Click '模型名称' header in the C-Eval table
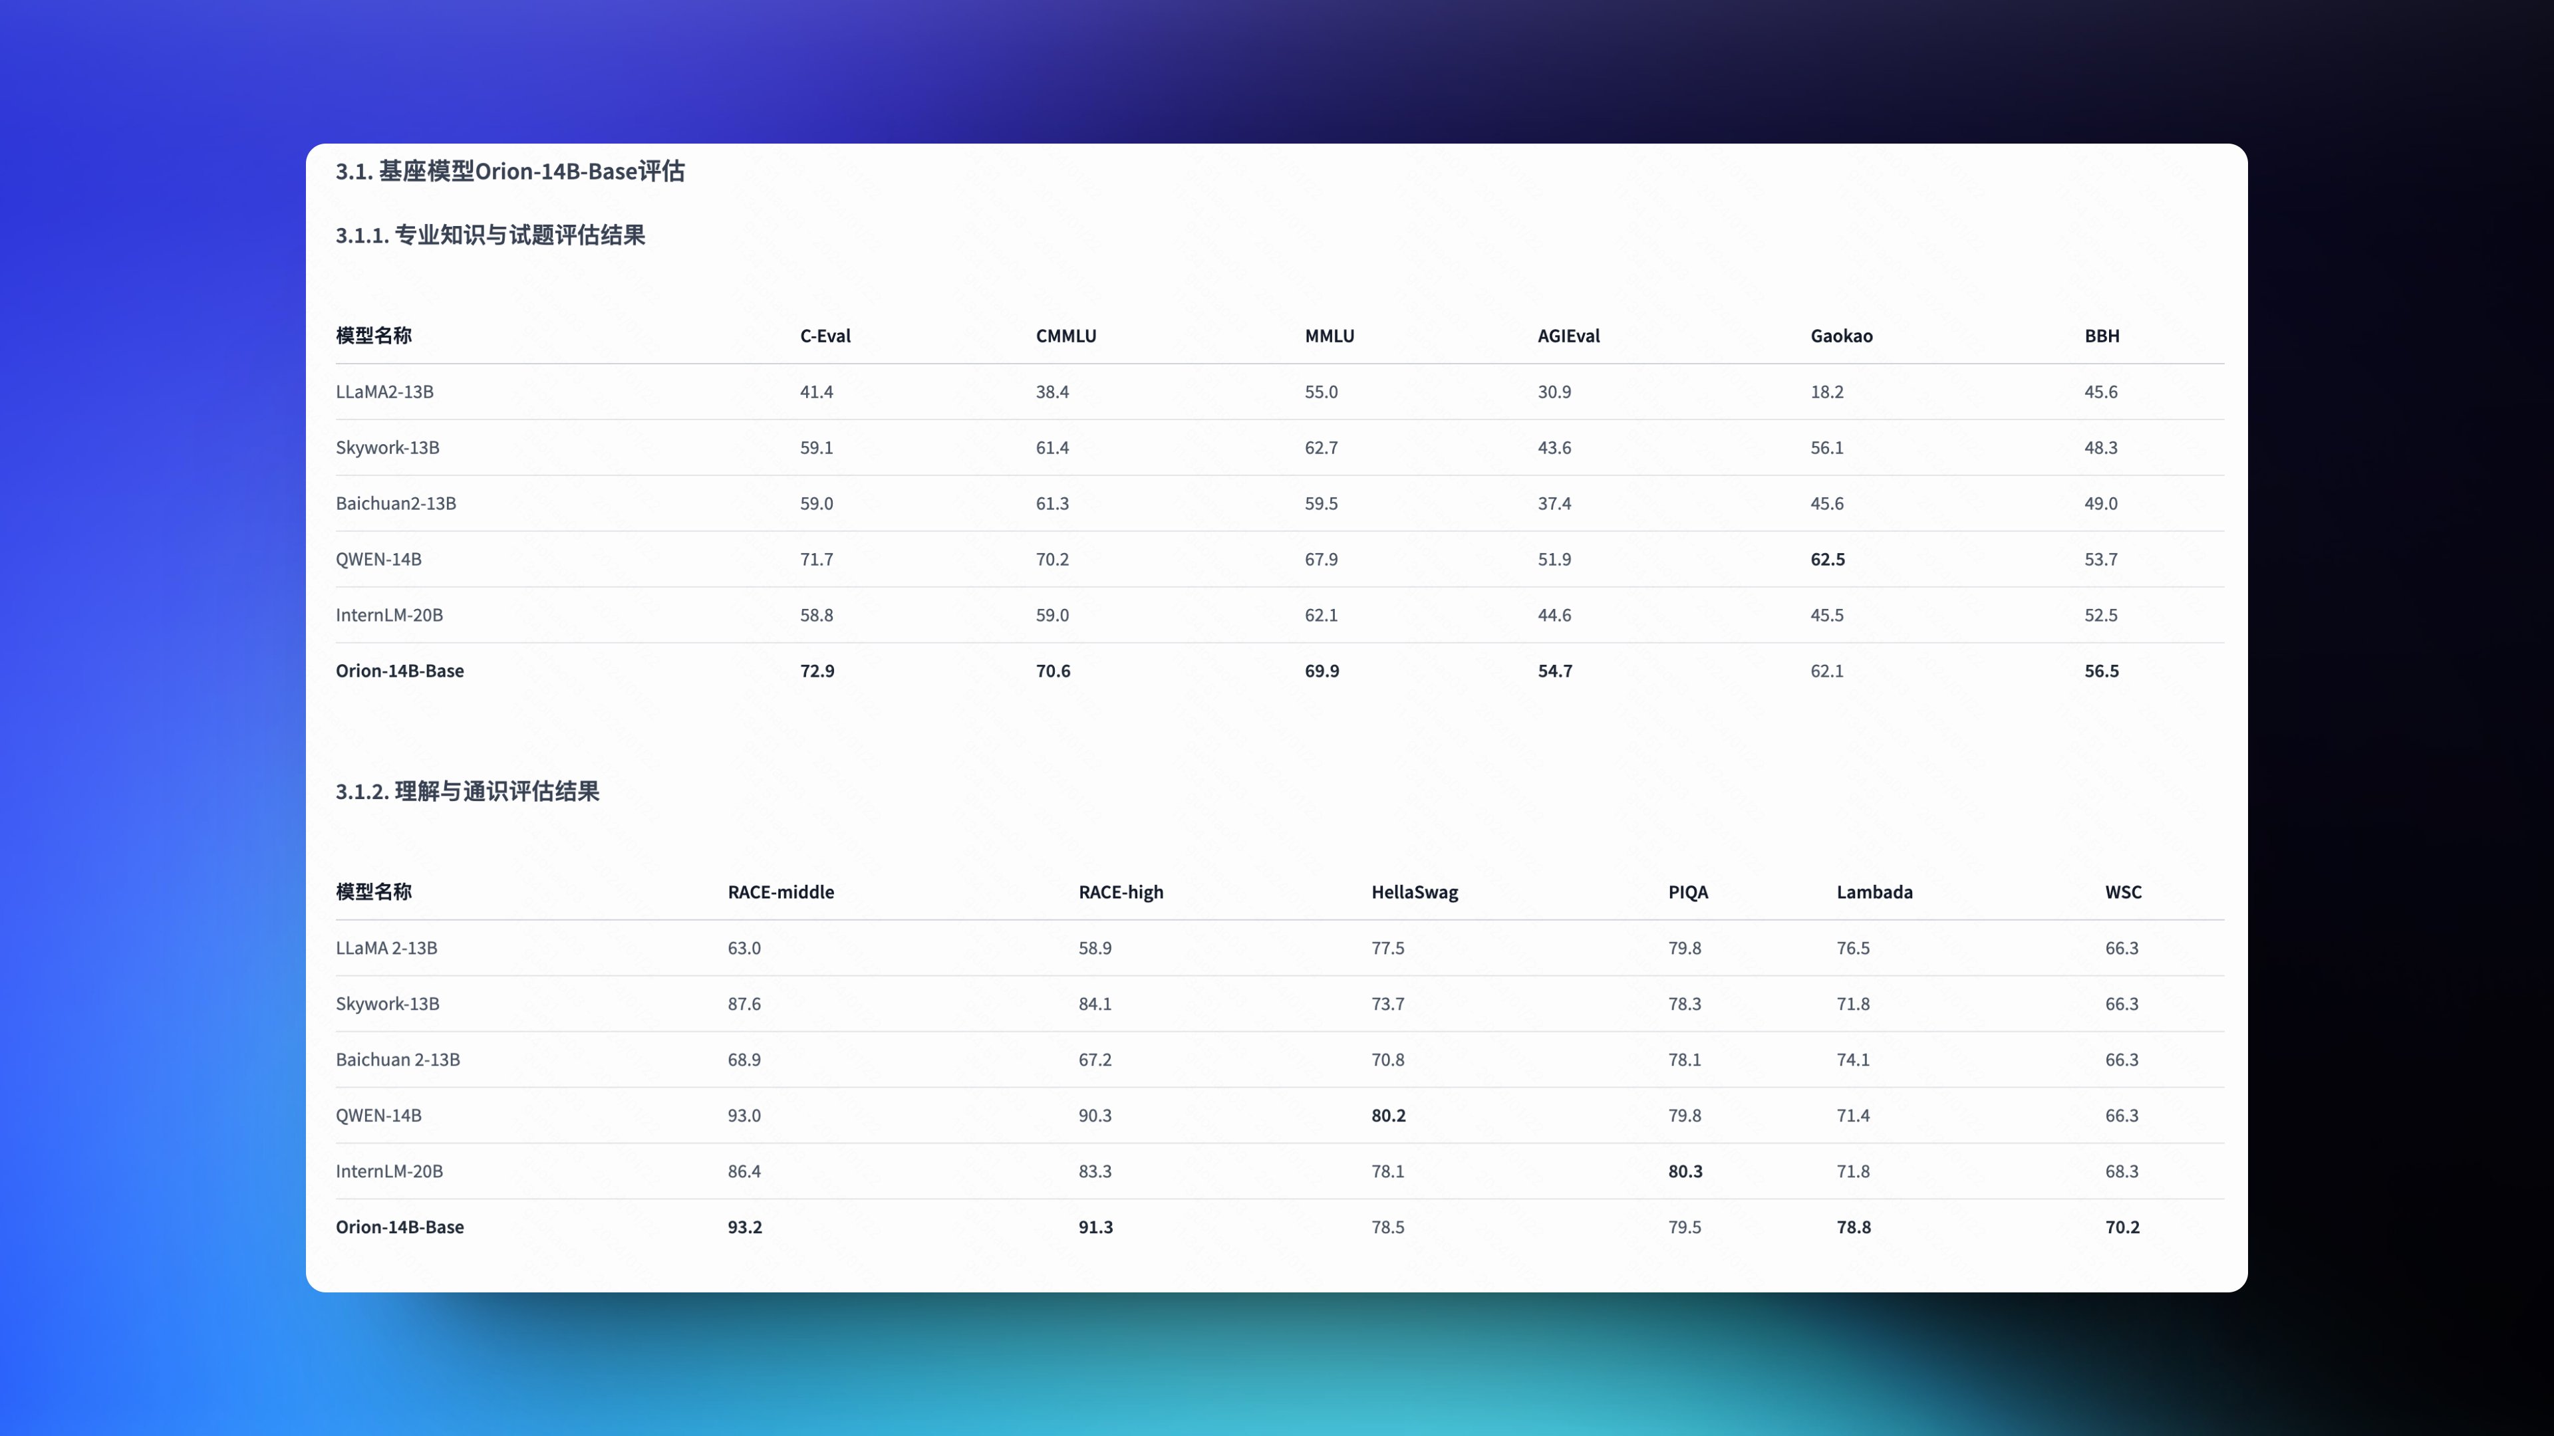 click(x=372, y=336)
